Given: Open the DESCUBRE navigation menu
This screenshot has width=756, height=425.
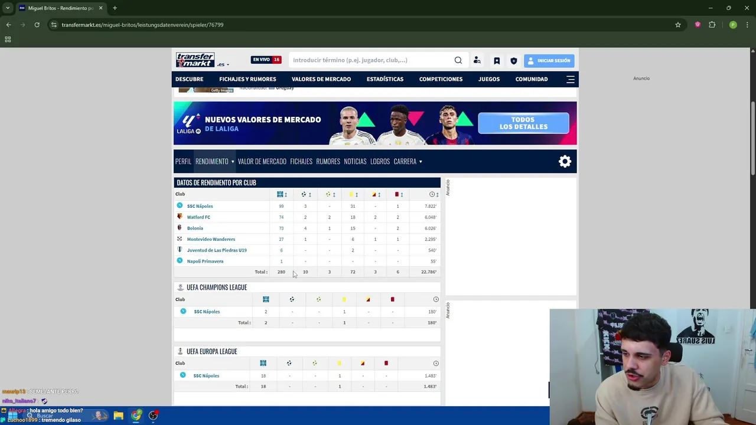Looking at the screenshot, I should 189,79.
